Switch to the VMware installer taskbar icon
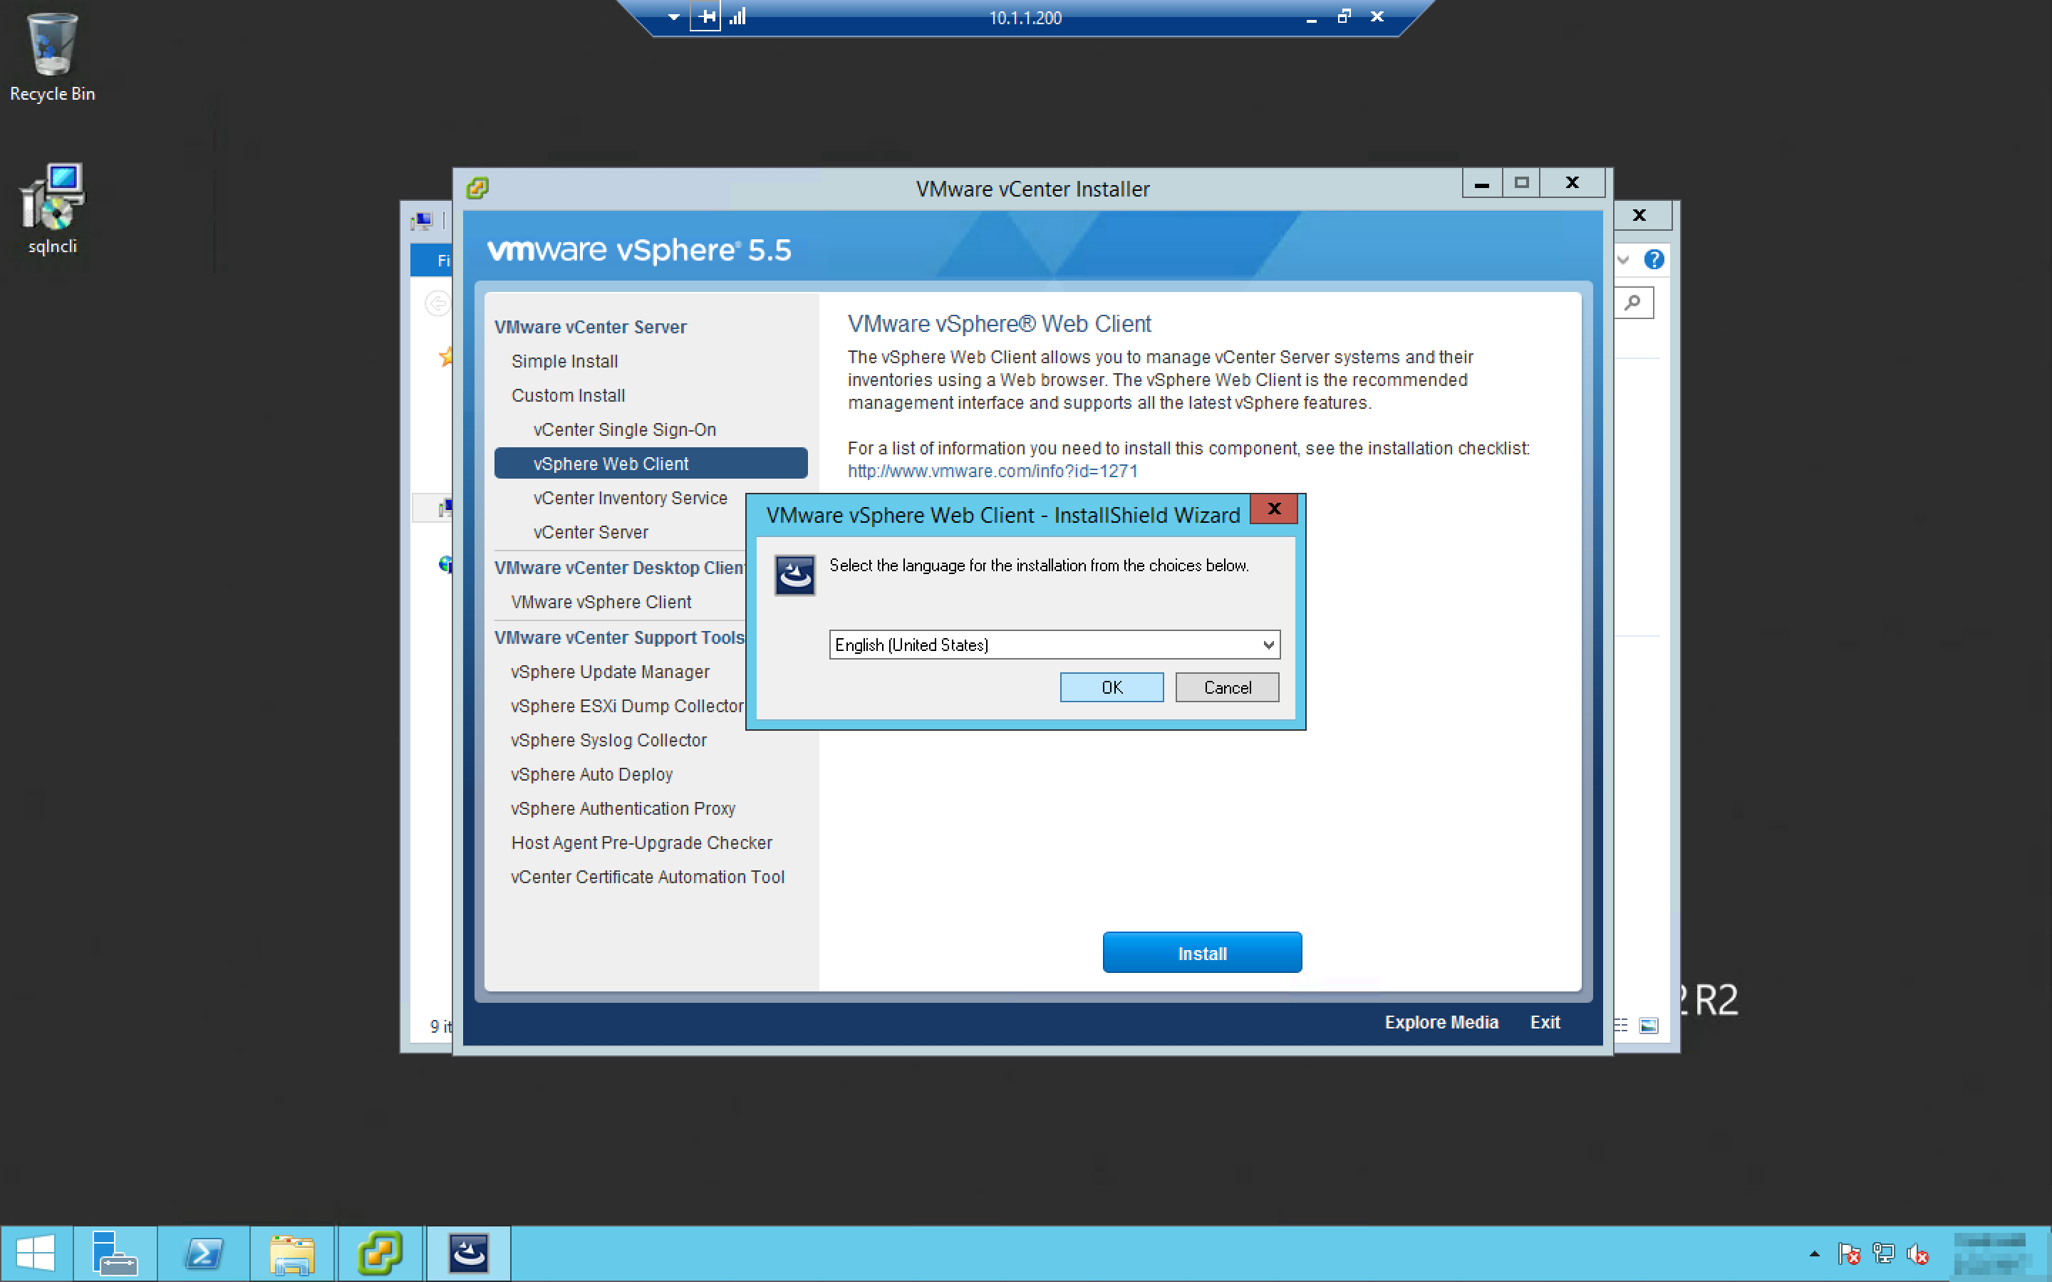This screenshot has height=1282, width=2052. pos(379,1252)
